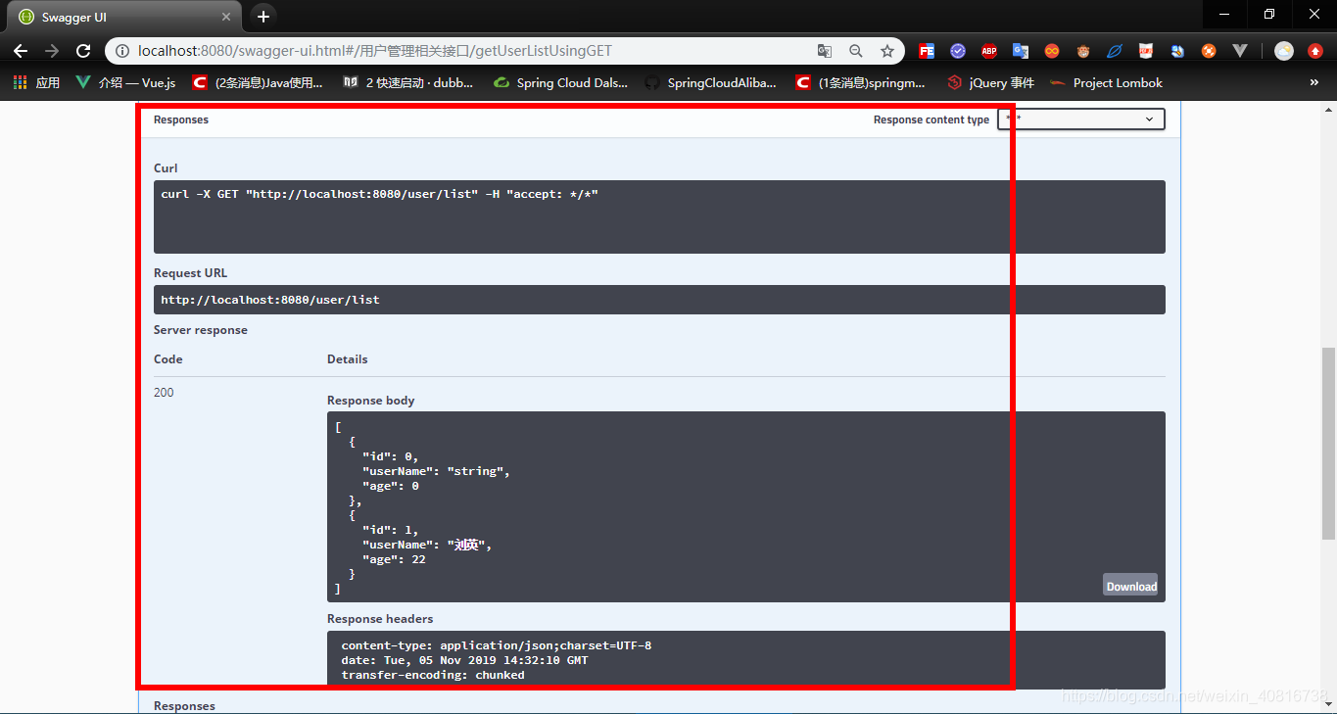Select the Swagger UI browser tab
The image size is (1337, 714).
pos(125,17)
